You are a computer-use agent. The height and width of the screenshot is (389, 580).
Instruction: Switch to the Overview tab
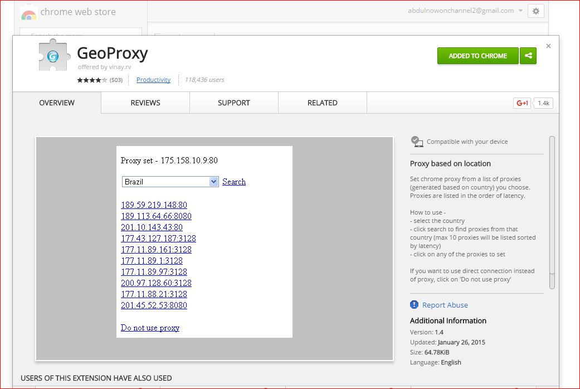click(x=57, y=103)
